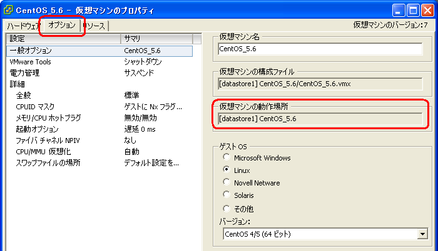Select Novell Netware radio button
Screen dimensions: 438x251
coord(227,183)
